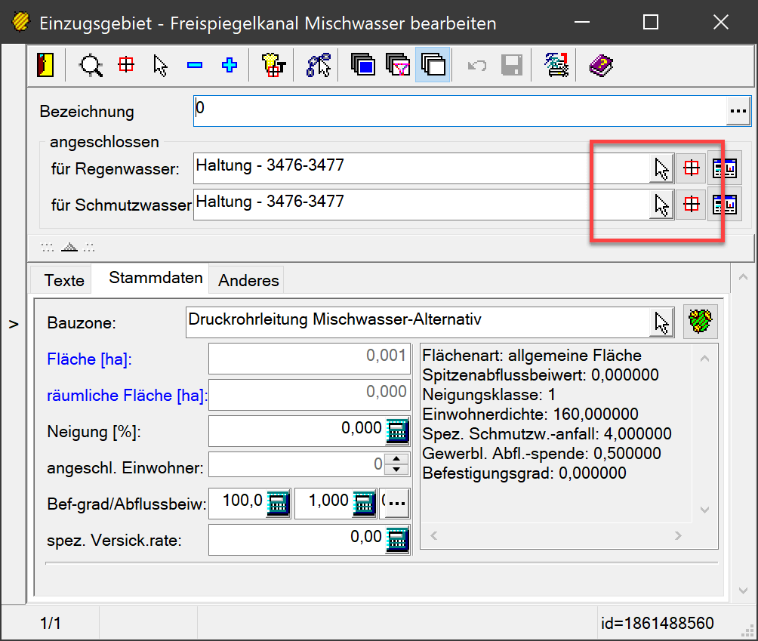
Task: Switch to the Texte tab
Action: [64, 280]
